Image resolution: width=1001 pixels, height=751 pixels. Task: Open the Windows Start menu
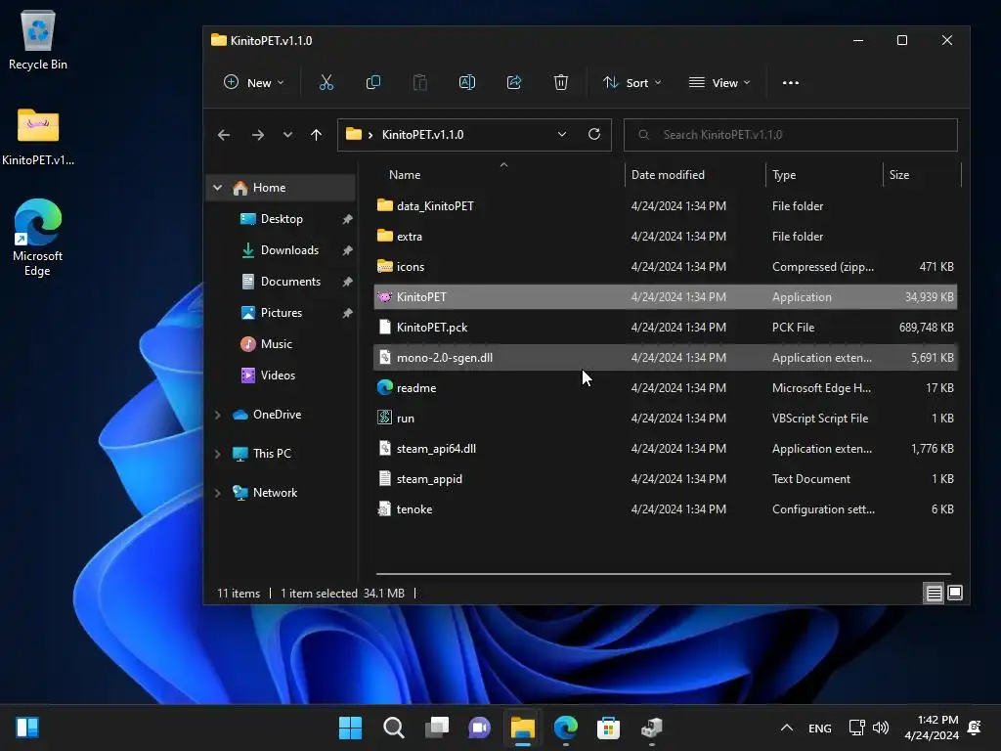tap(350, 728)
